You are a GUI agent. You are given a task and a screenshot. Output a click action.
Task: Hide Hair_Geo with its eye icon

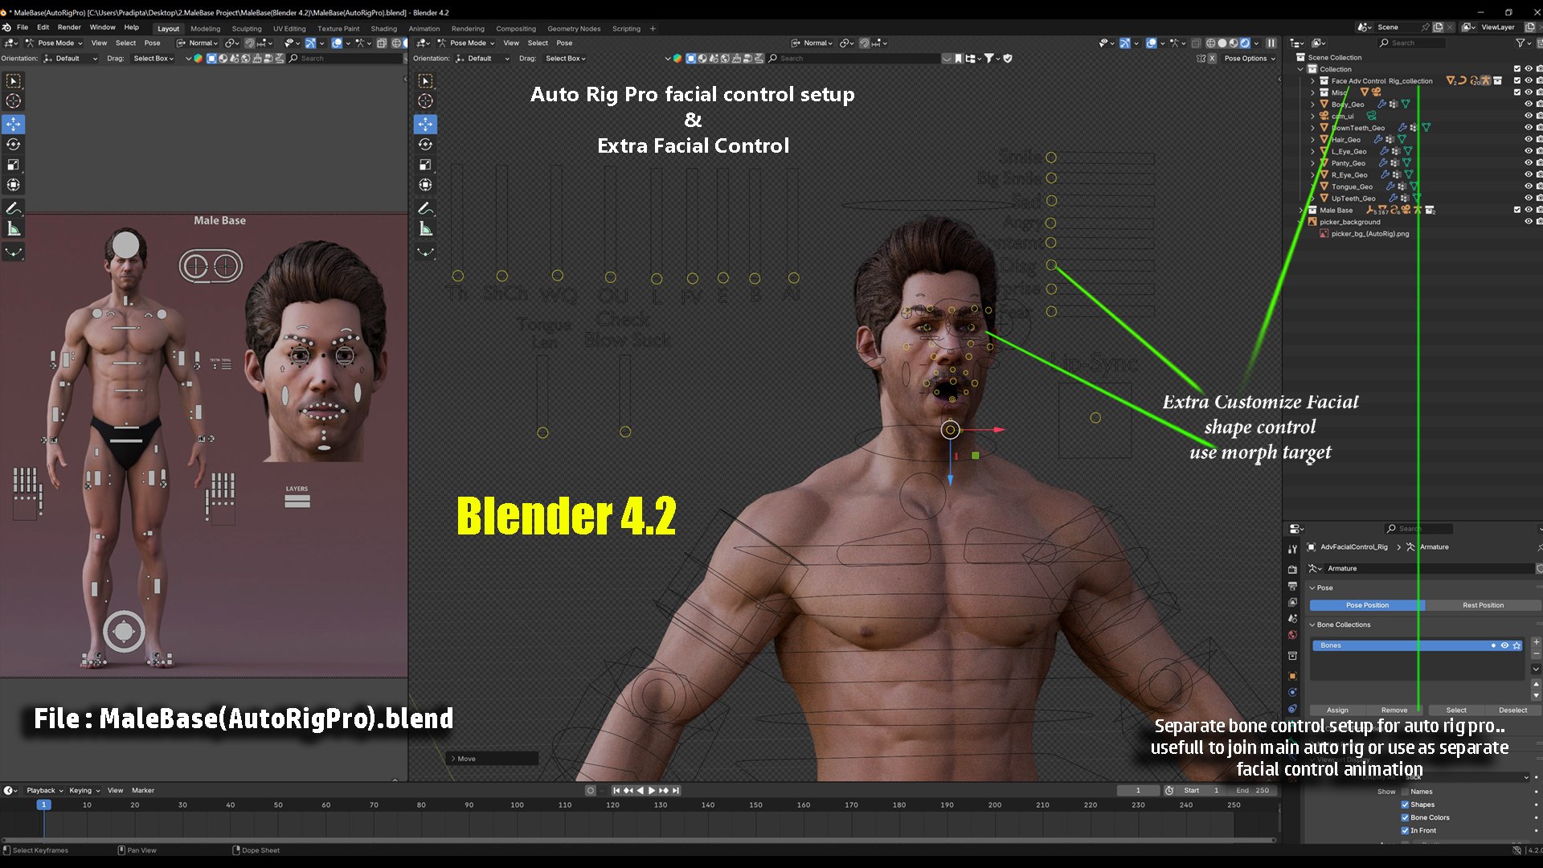coord(1529,140)
